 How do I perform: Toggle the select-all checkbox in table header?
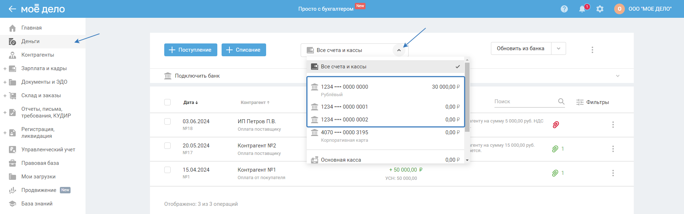[x=167, y=102]
